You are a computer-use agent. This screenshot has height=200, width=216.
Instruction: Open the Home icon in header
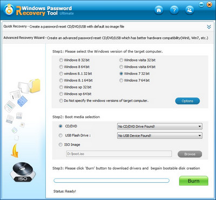(x=159, y=10)
